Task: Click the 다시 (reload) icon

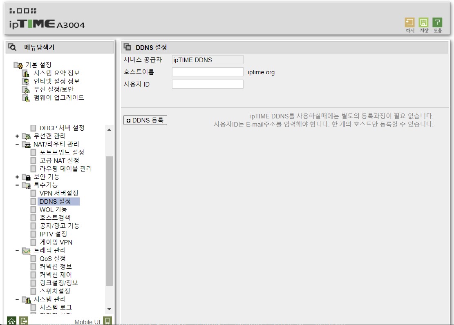Action: (x=409, y=22)
